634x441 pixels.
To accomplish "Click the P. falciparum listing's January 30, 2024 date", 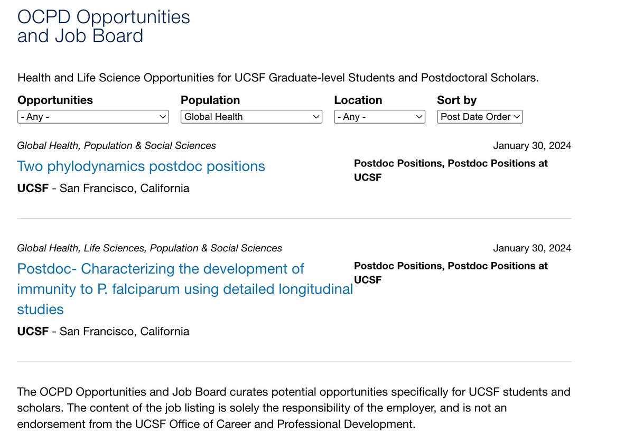I will pyautogui.click(x=532, y=248).
